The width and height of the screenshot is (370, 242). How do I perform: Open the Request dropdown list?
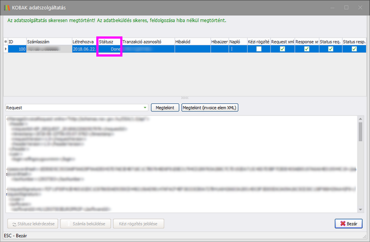click(x=144, y=108)
